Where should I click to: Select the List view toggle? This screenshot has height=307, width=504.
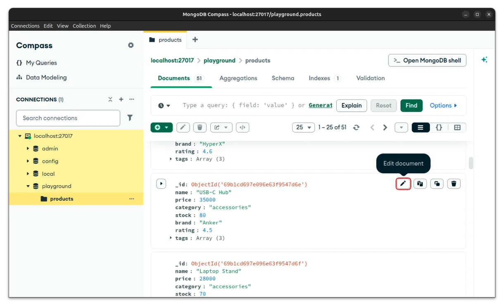pyautogui.click(x=421, y=128)
